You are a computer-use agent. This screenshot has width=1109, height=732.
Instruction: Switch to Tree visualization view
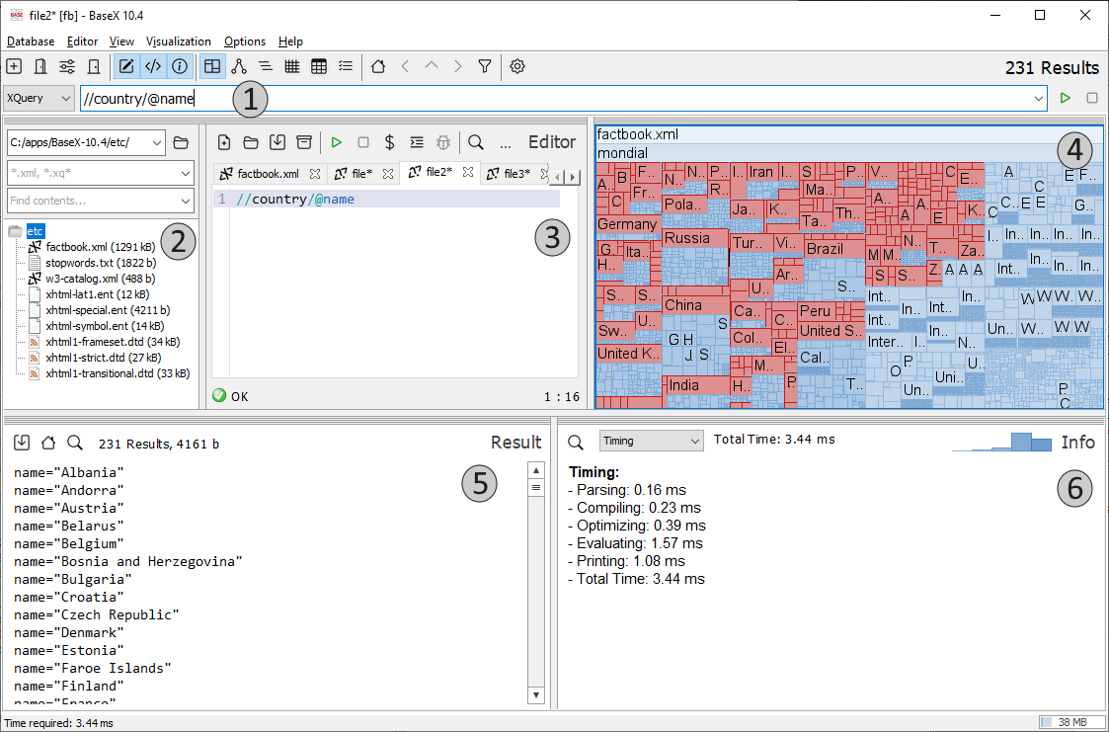pyautogui.click(x=239, y=67)
